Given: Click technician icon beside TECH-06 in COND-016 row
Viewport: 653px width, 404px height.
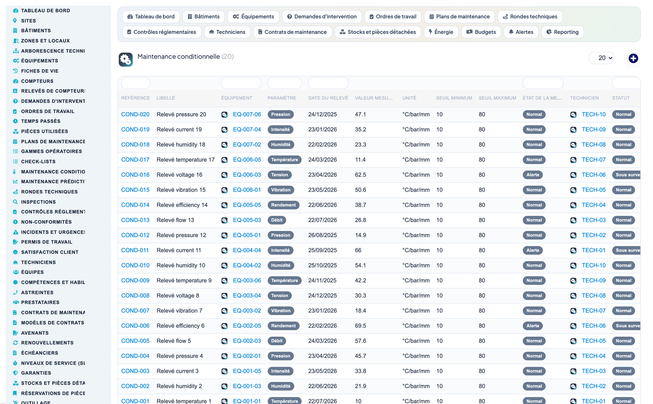Looking at the screenshot, I should tap(573, 175).
